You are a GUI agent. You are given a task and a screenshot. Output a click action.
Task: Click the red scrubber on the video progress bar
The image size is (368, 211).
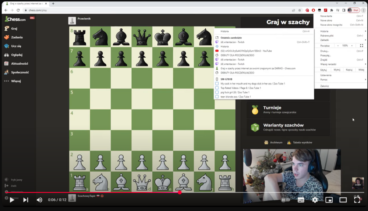click(x=180, y=193)
